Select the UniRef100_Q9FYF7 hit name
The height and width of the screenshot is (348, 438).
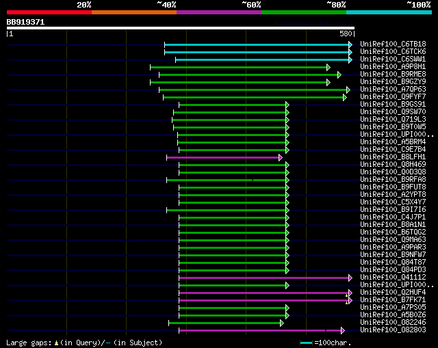pyautogui.click(x=393, y=96)
